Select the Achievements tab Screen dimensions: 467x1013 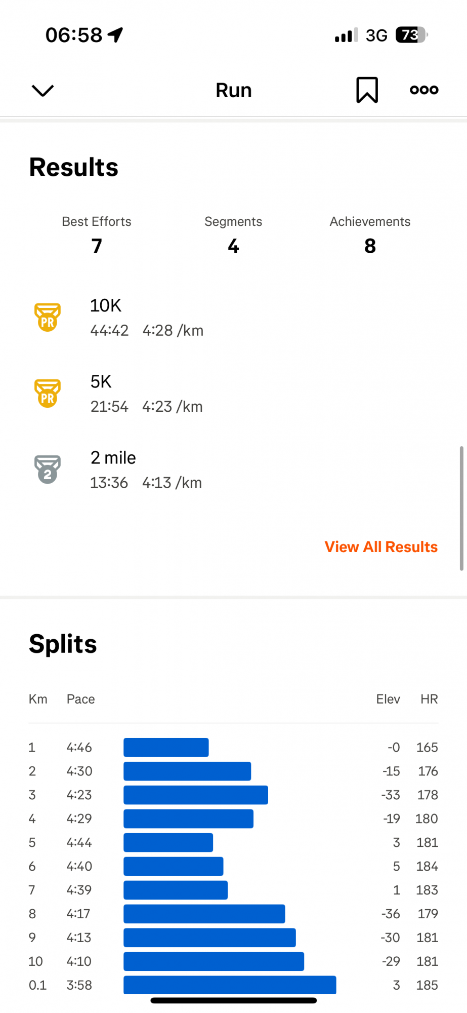(370, 235)
